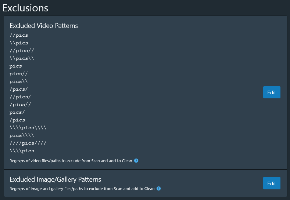Click the \\pics\\ pattern on fourth line
Viewport: 290px width, 200px height.
(22, 59)
